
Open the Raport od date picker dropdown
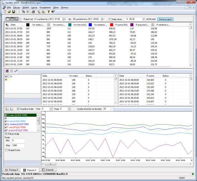[x=64, y=19]
